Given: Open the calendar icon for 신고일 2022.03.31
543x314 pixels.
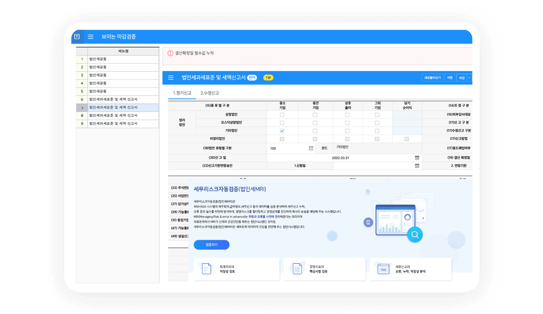Looking at the screenshot, I should click(x=417, y=158).
